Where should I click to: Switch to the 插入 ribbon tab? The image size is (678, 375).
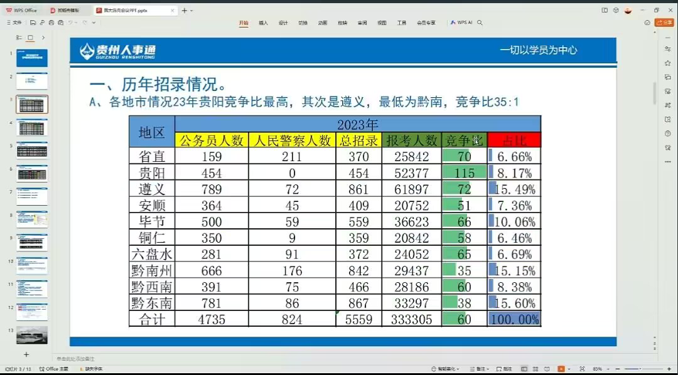[x=263, y=23]
